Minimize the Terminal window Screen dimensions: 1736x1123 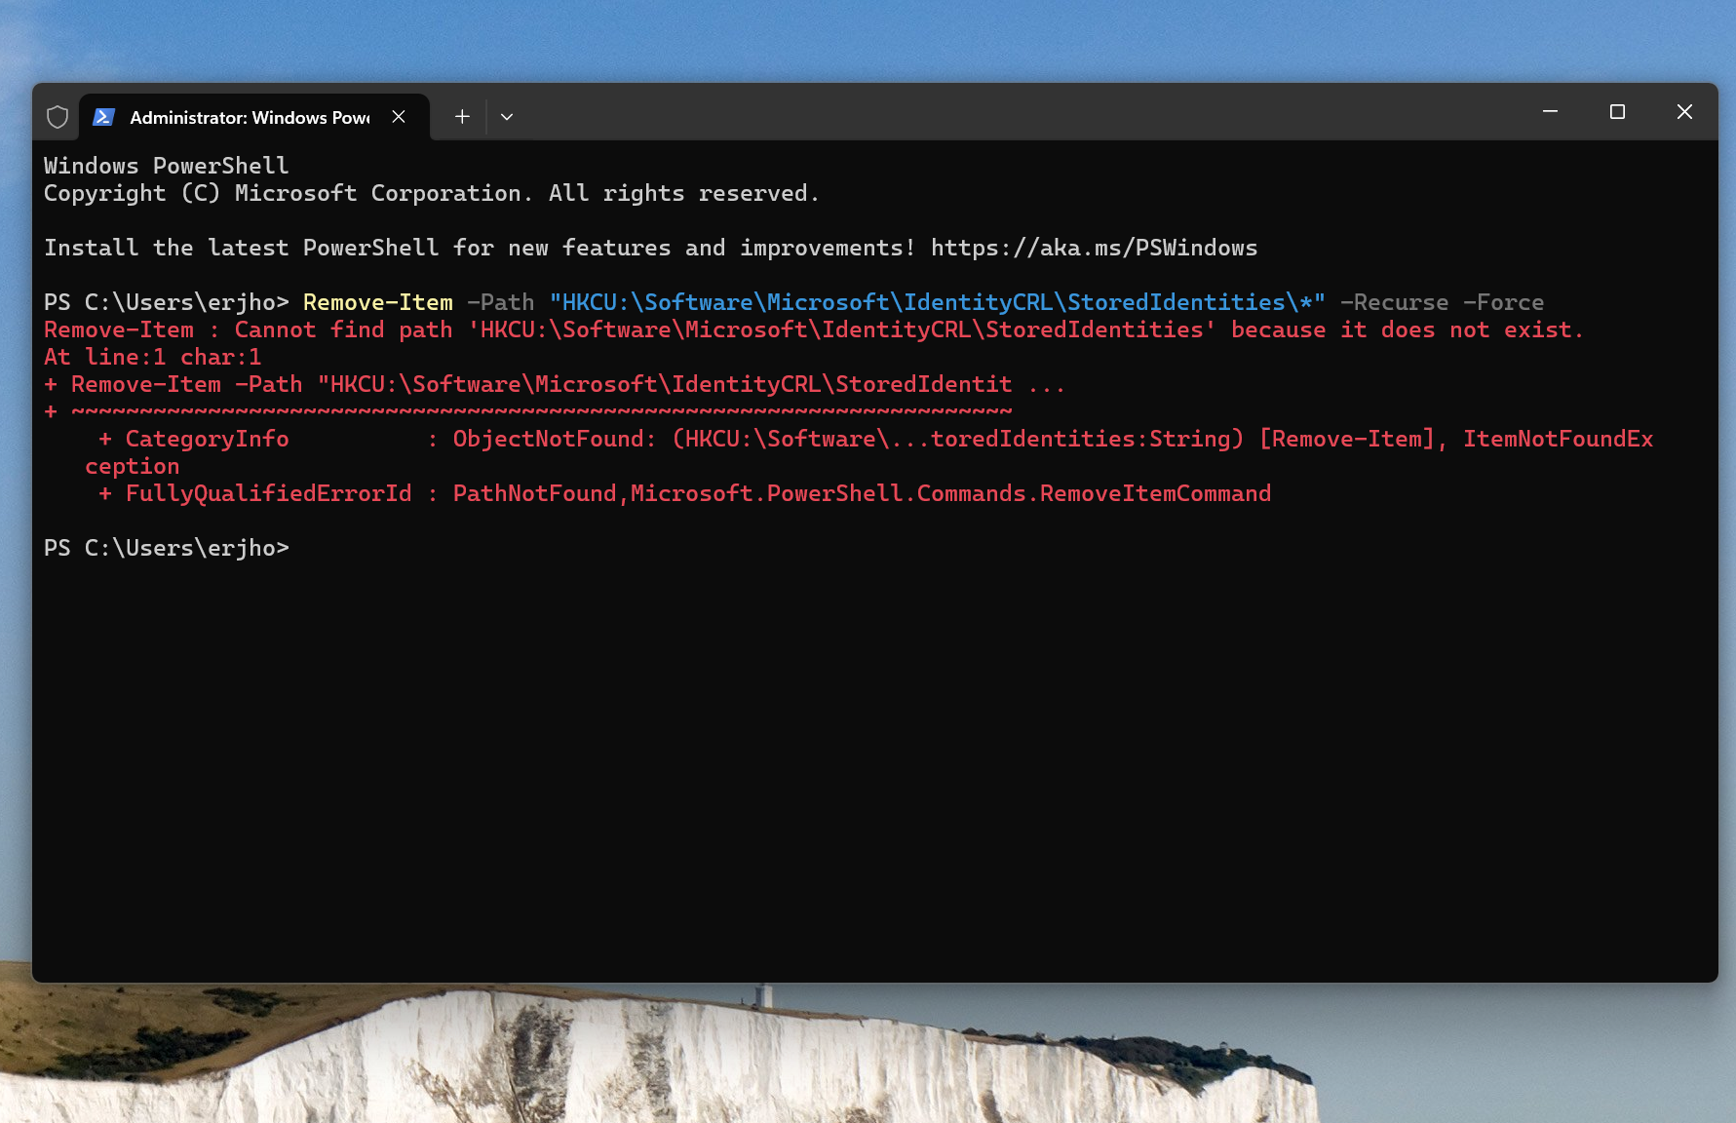click(1550, 112)
